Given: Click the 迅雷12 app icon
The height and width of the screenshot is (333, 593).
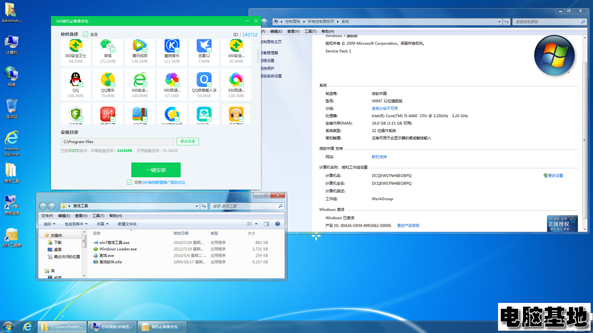Looking at the screenshot, I should [204, 46].
